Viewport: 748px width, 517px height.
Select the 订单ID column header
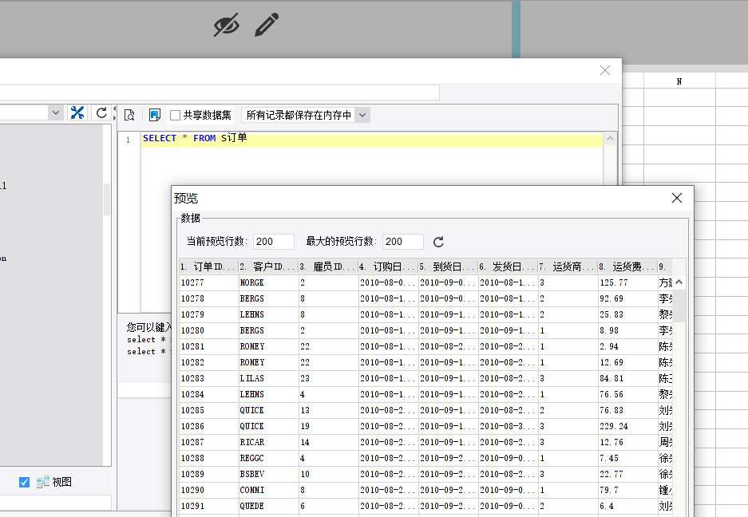pos(209,266)
